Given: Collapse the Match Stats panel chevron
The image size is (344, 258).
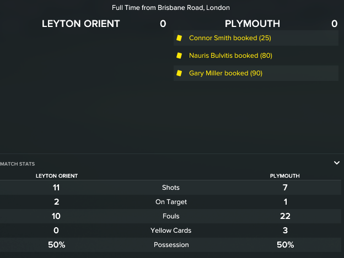Looking at the screenshot, I should (x=336, y=163).
